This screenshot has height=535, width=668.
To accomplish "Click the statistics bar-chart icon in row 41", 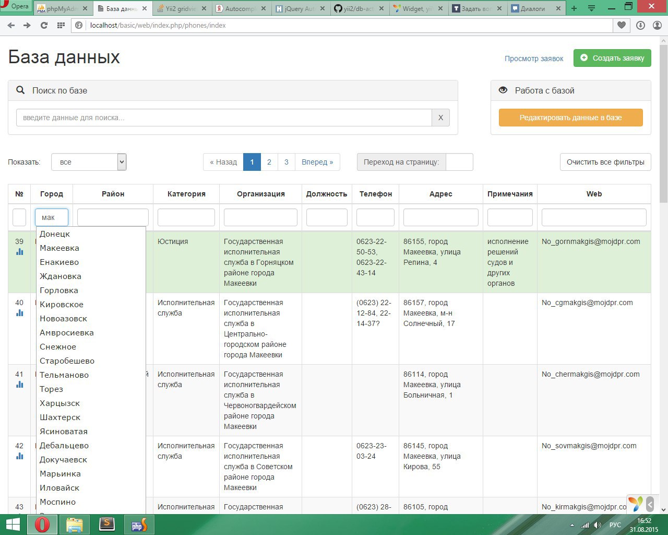I will [x=20, y=385].
